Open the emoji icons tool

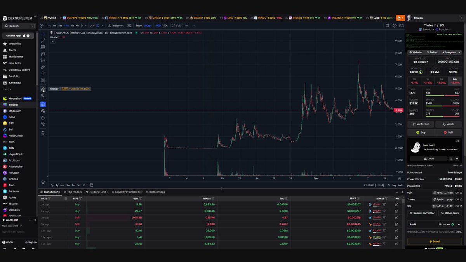click(x=43, y=80)
